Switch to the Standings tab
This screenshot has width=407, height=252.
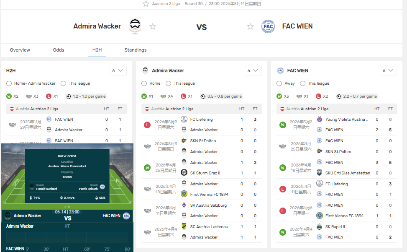136,50
